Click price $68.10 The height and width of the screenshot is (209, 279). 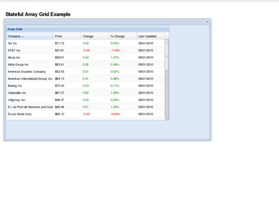click(59, 114)
